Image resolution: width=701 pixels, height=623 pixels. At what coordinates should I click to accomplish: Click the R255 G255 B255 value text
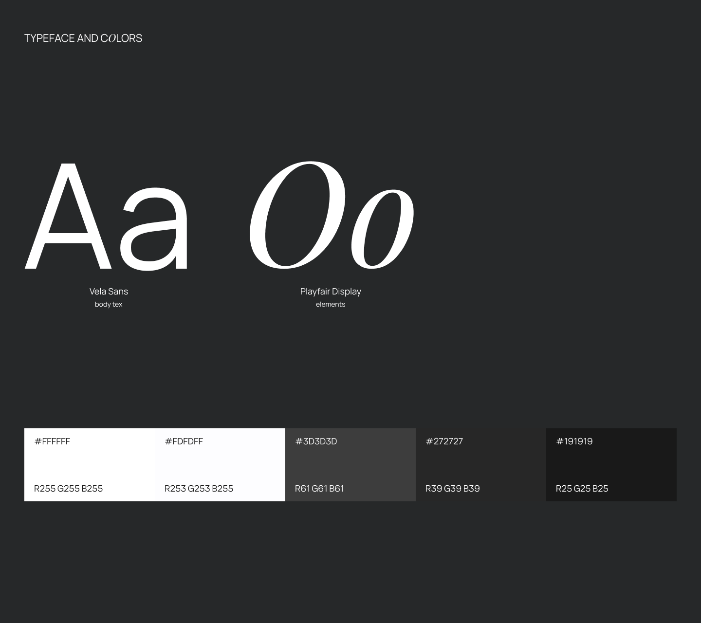[x=68, y=488]
